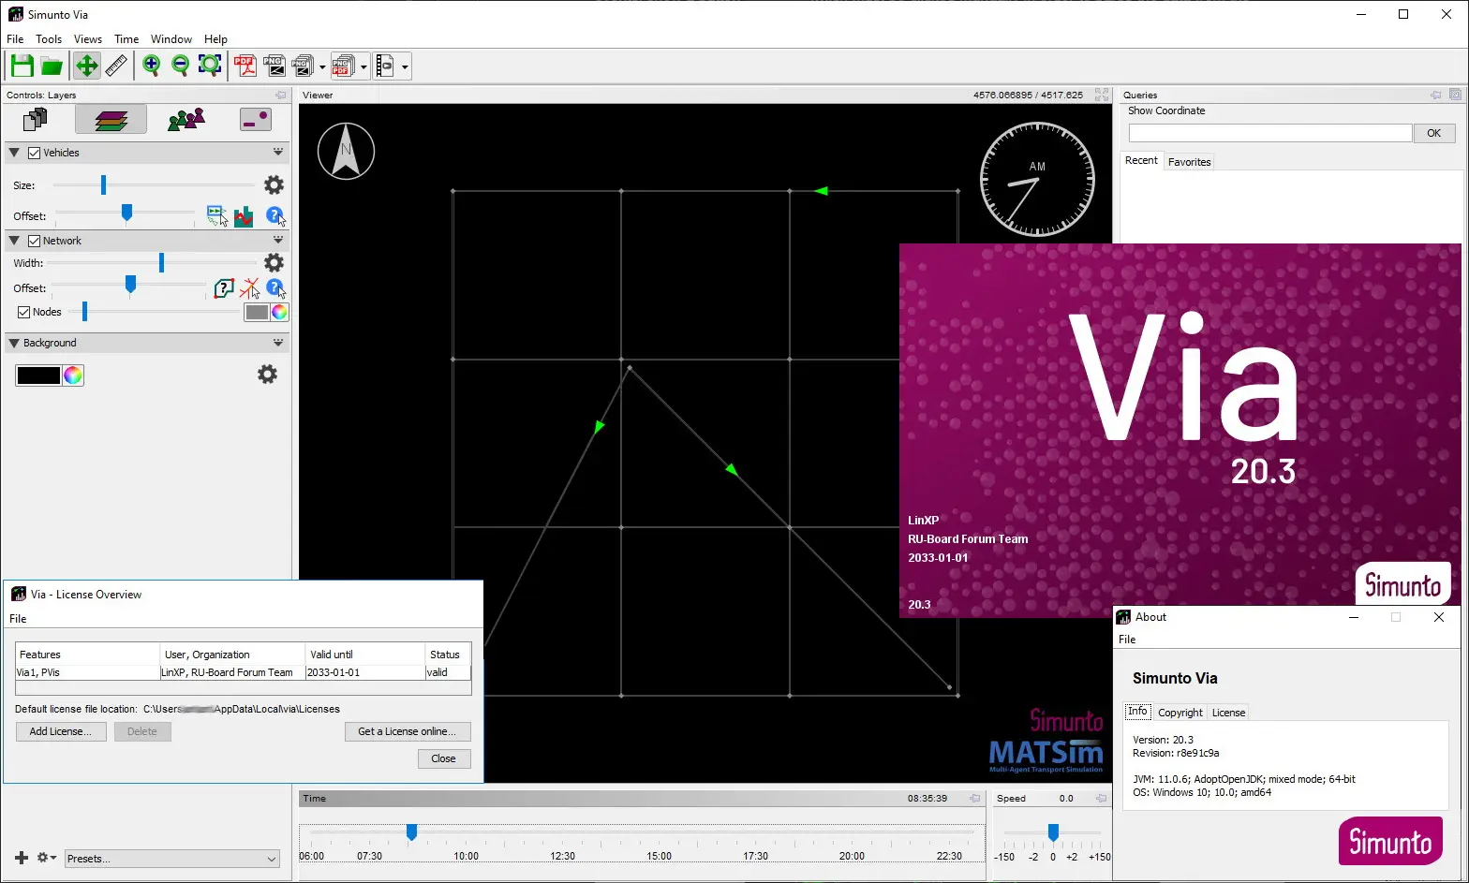Select the ruler measure tool
Screen dimensions: 1469x883
tap(116, 66)
